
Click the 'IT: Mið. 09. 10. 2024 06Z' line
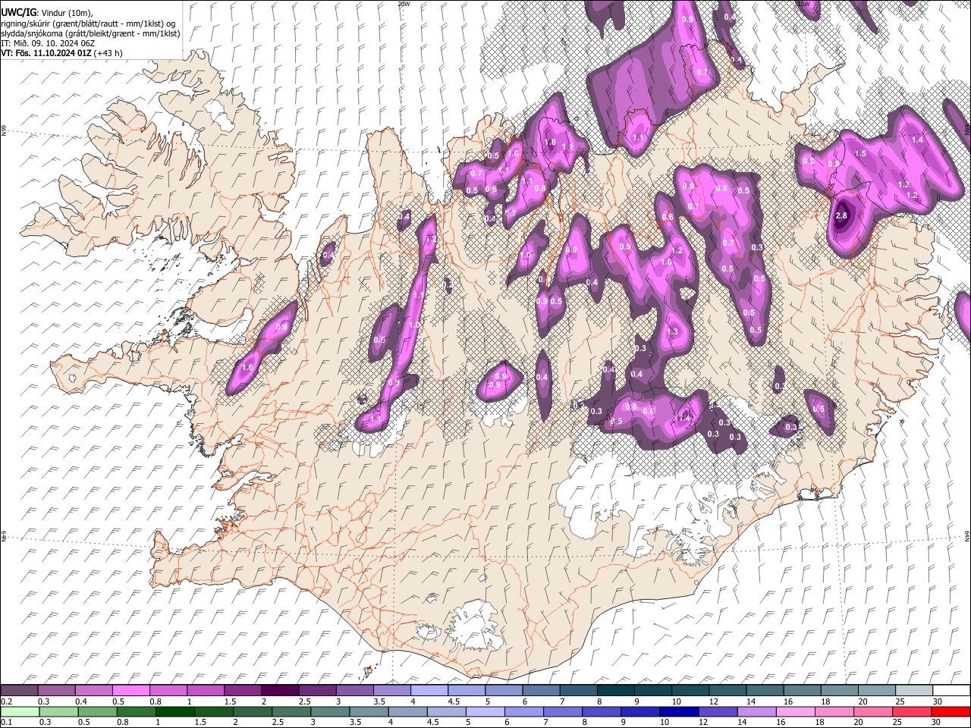point(48,43)
